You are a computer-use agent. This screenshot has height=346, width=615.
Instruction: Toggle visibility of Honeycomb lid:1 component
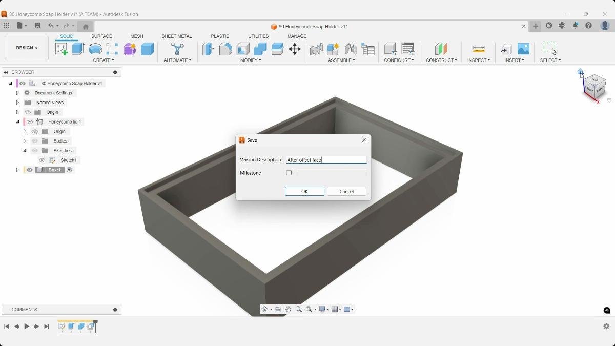(x=30, y=122)
